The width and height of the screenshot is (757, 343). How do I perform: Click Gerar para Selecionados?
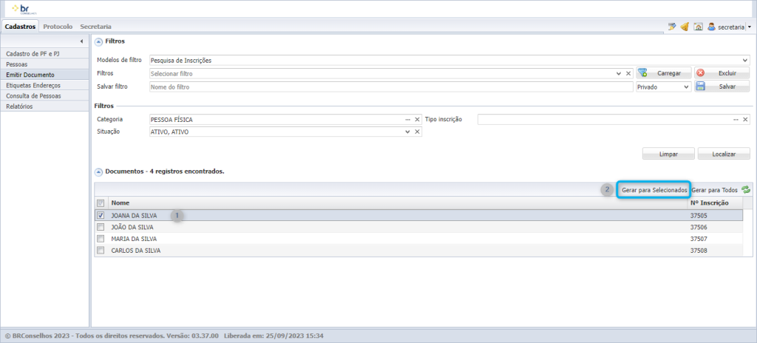coord(654,190)
